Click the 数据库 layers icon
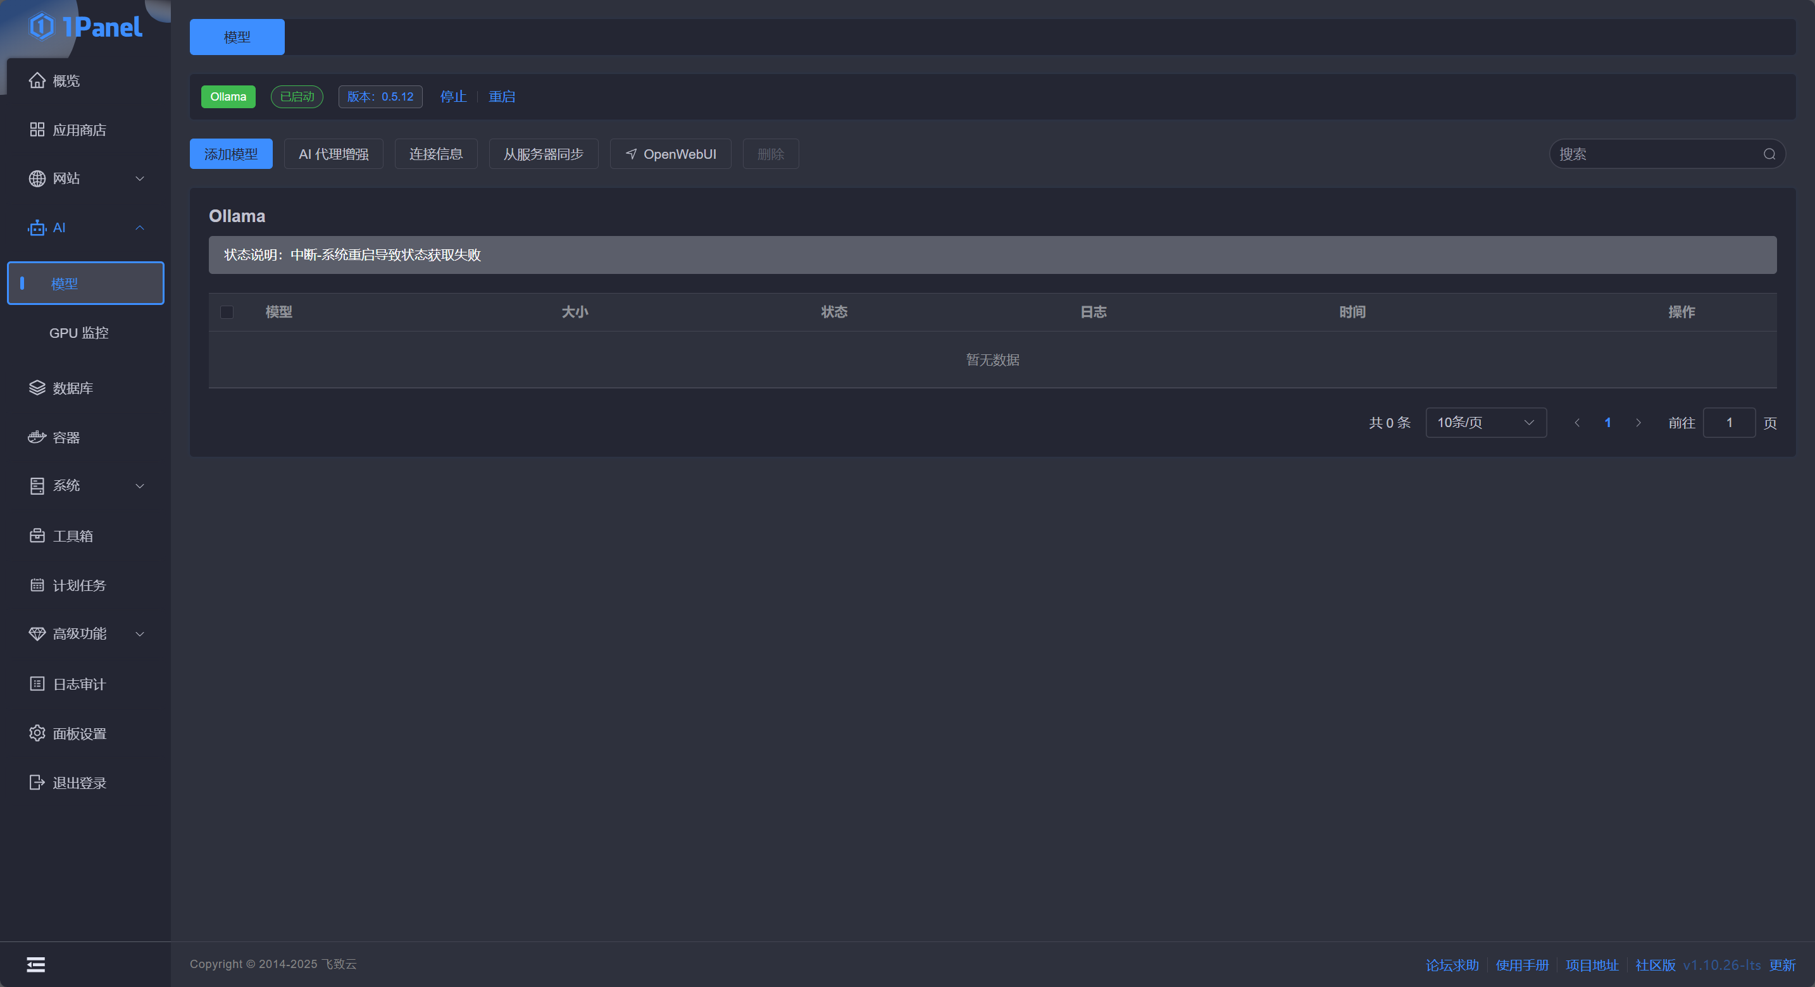The width and height of the screenshot is (1815, 987). tap(37, 388)
